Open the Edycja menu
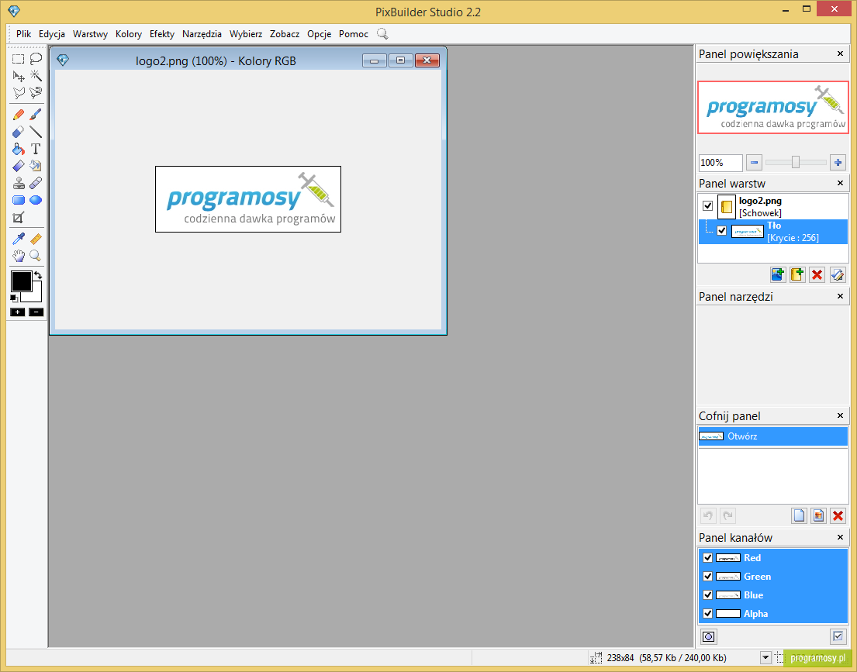Viewport: 857px width, 672px height. [52, 34]
